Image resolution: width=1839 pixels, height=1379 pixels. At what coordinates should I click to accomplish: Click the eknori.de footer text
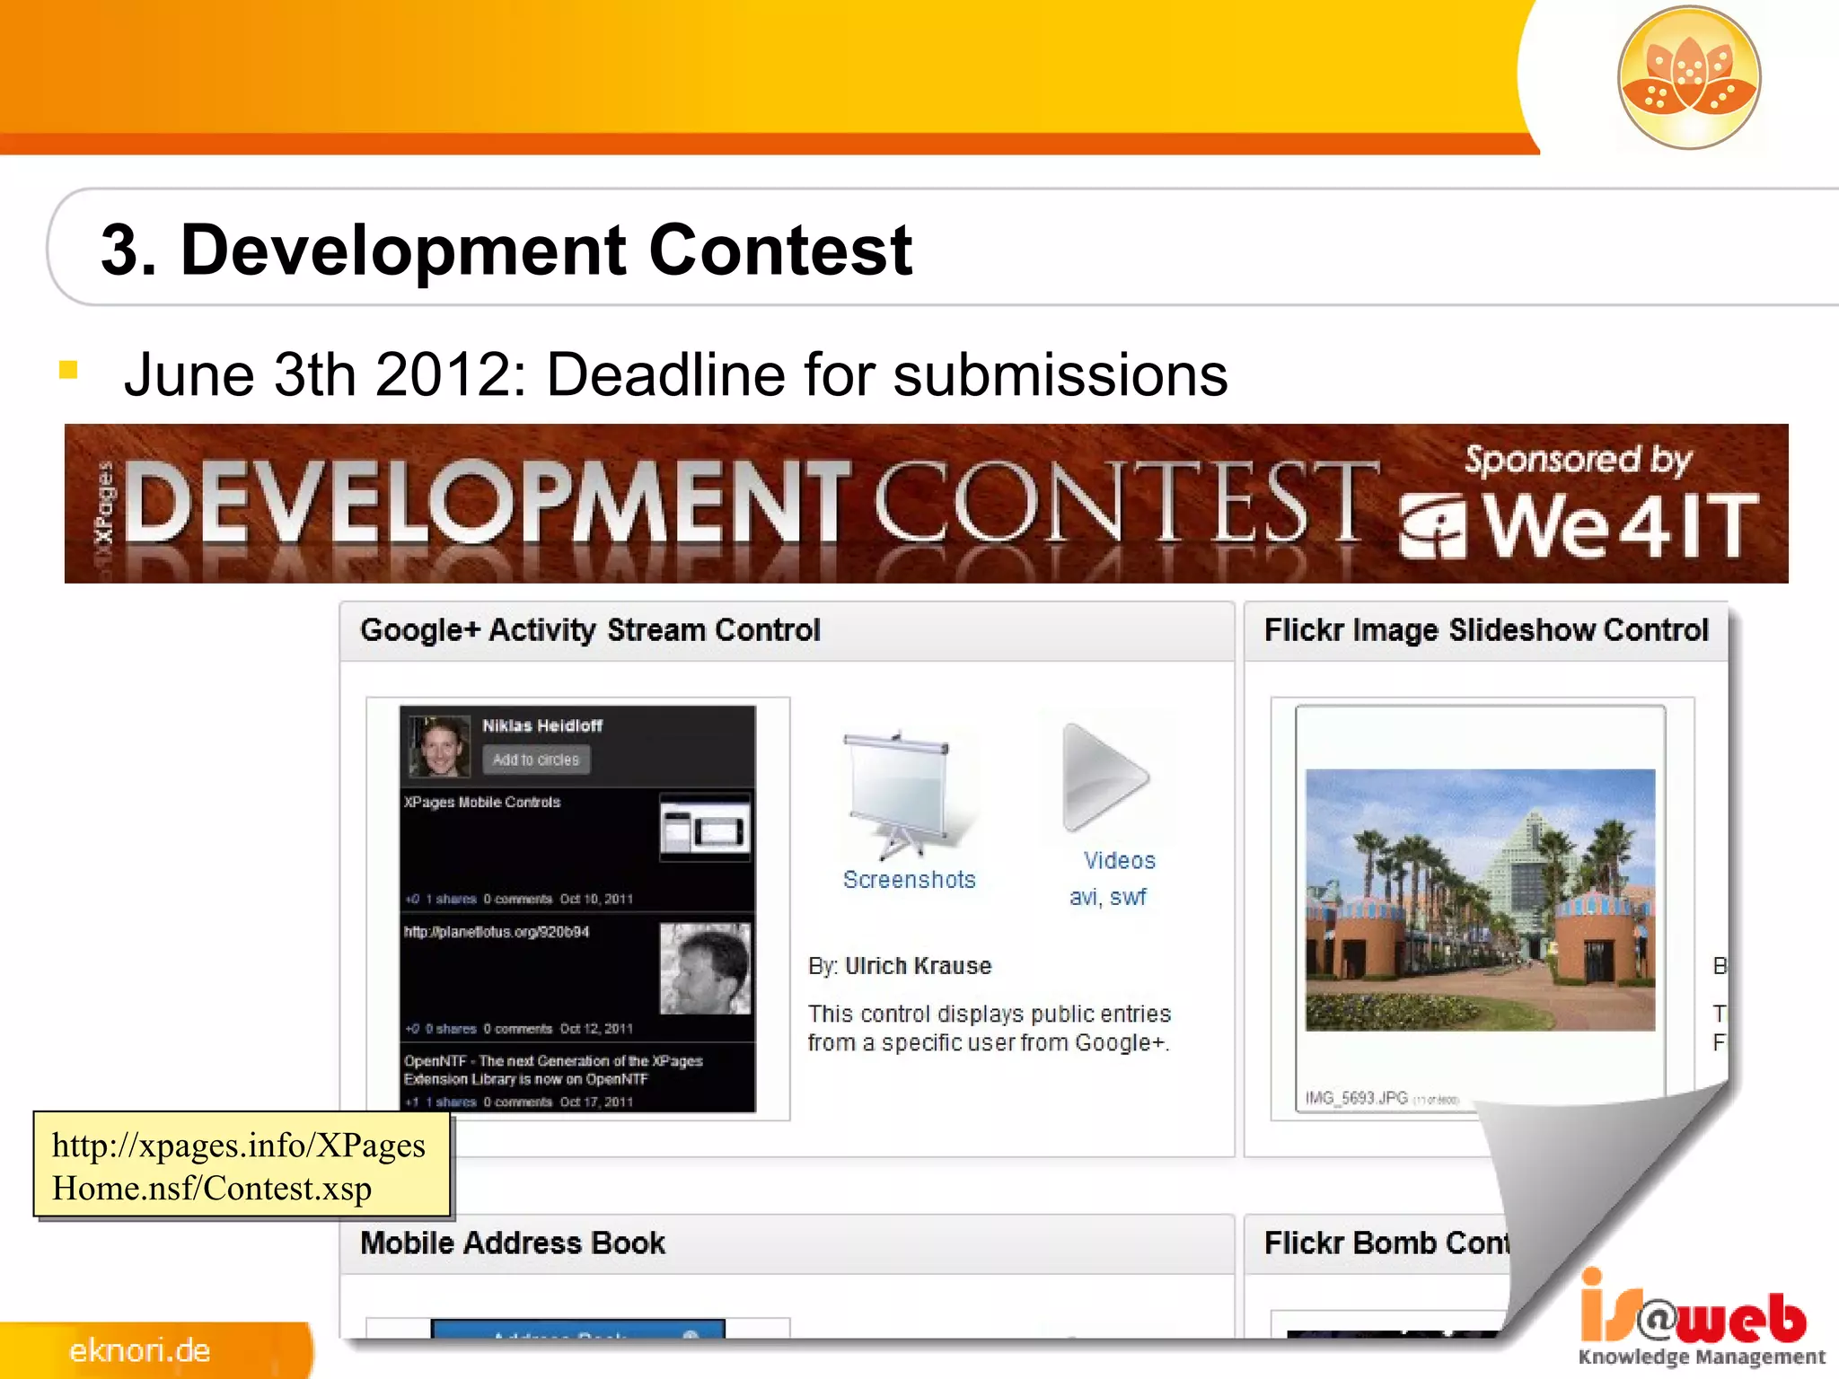pyautogui.click(x=140, y=1350)
